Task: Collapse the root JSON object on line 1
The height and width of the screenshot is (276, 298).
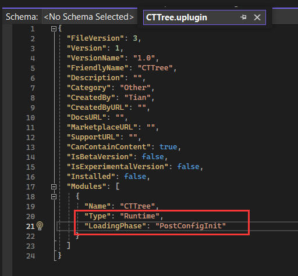Action: (54, 29)
